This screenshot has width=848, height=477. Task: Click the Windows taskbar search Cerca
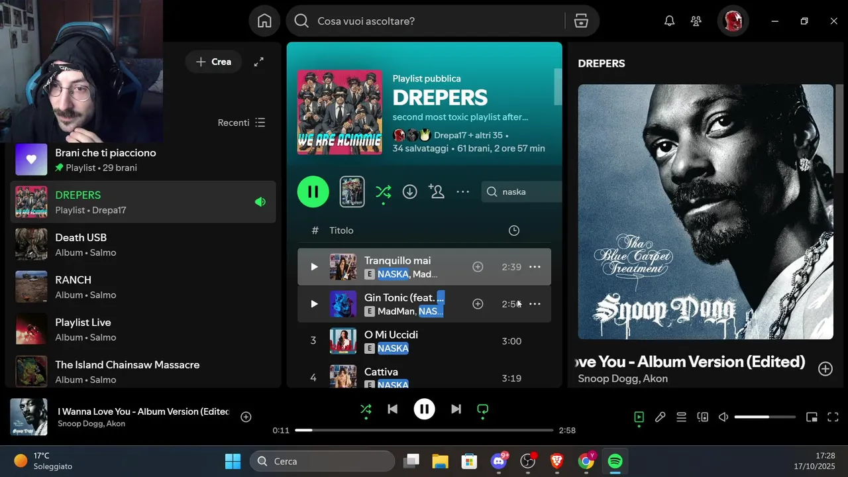tap(322, 461)
